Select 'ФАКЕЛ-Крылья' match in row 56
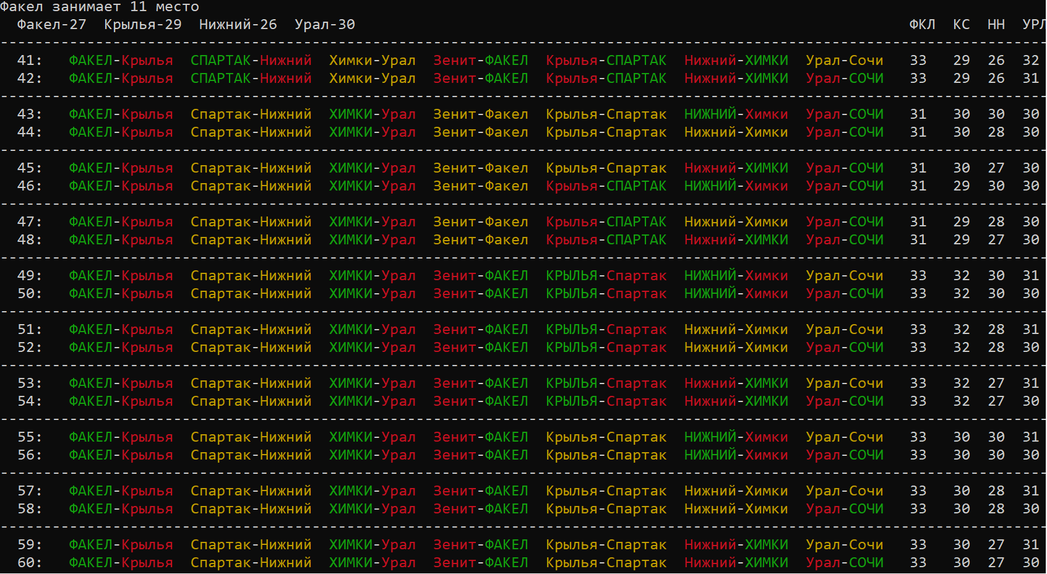 [121, 455]
